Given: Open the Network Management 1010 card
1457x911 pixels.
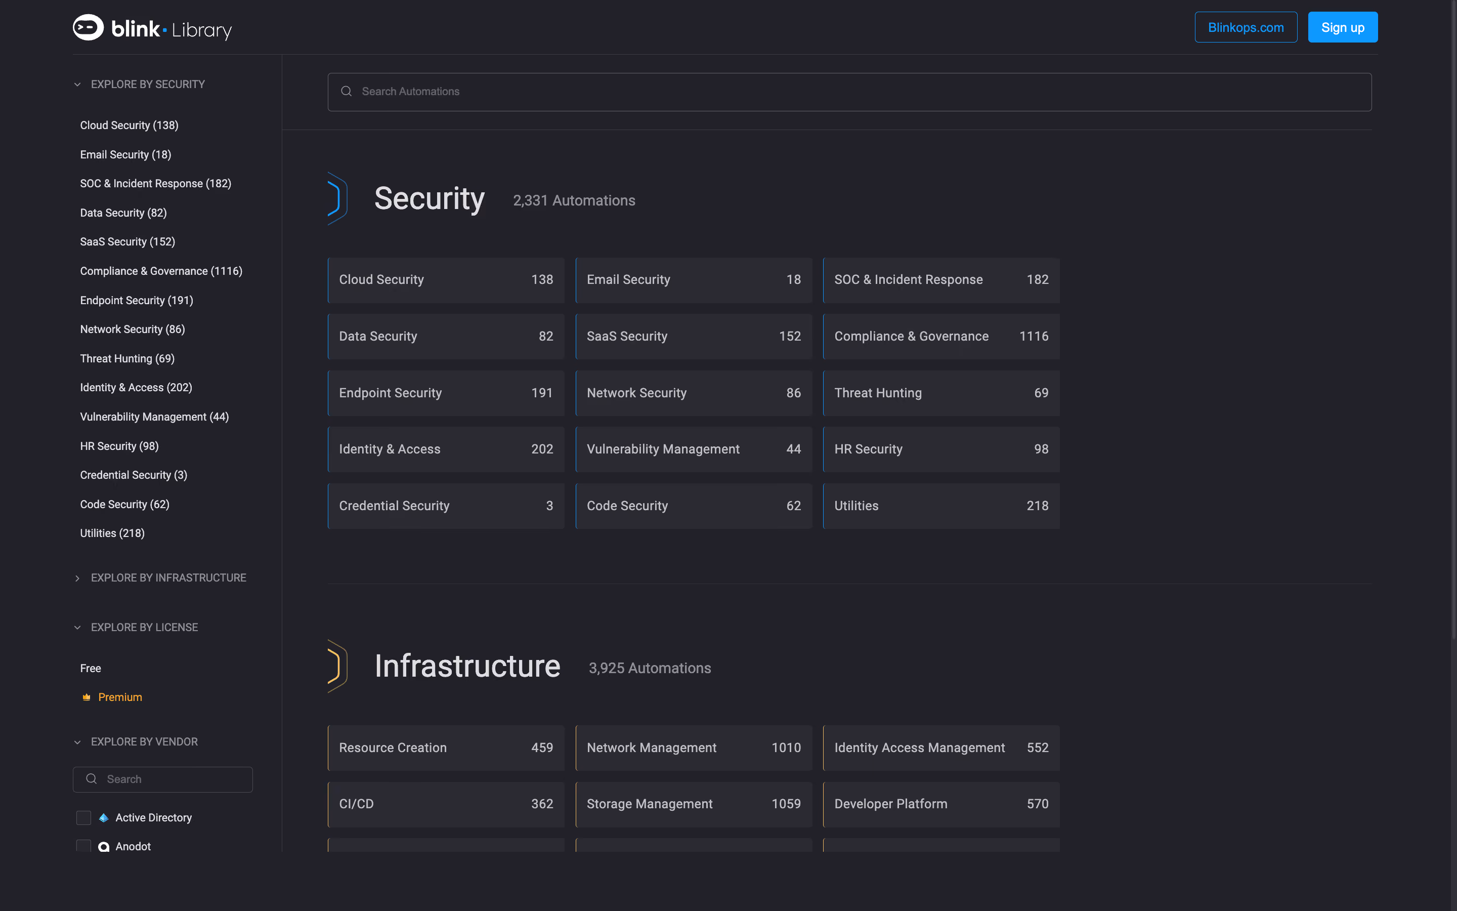Looking at the screenshot, I should 694,748.
